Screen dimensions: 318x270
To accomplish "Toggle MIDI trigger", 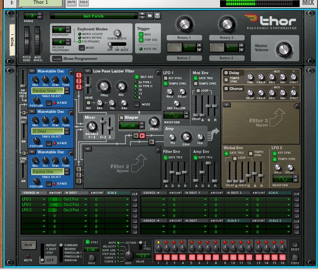I will (x=141, y=34).
